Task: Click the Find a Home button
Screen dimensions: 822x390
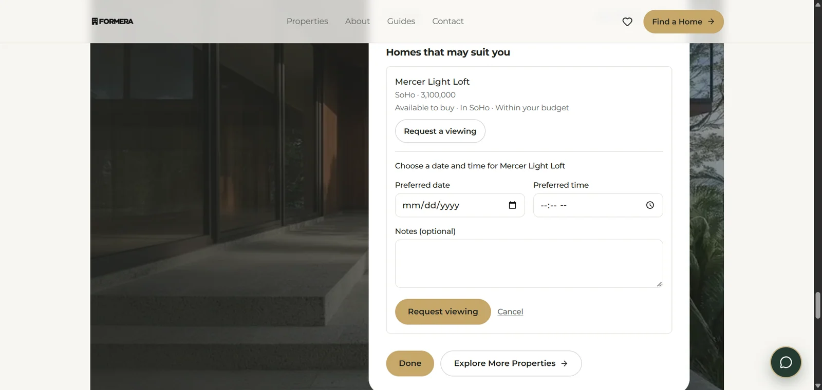Action: pos(683,22)
